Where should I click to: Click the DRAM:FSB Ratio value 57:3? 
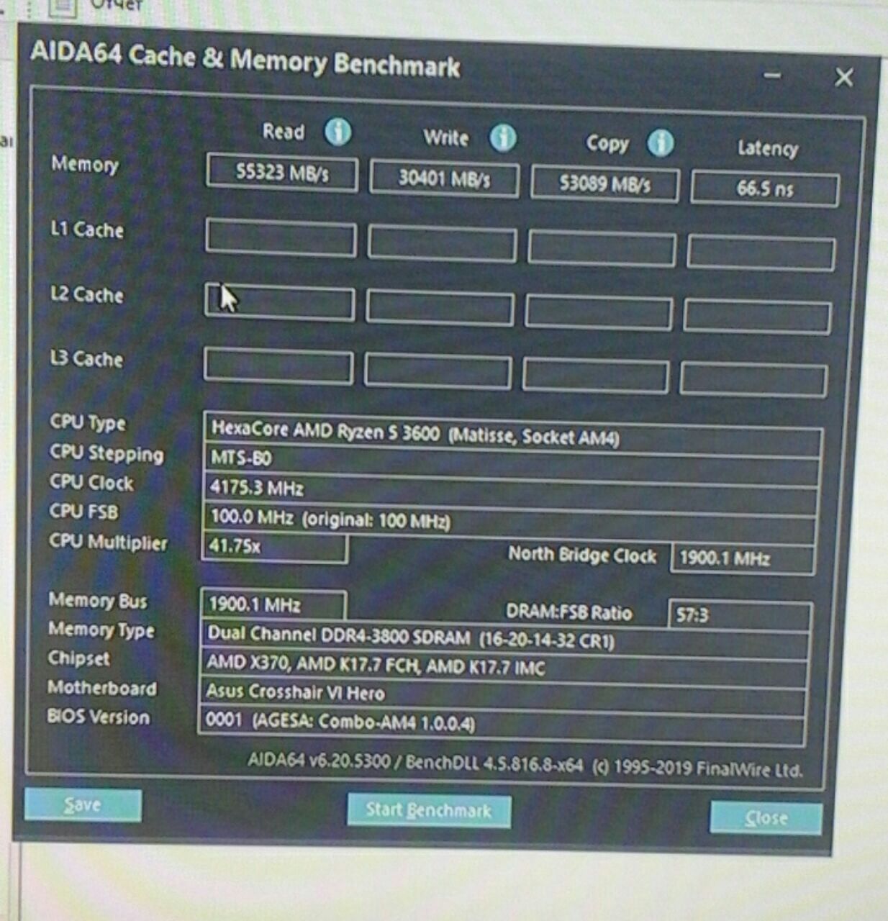(740, 615)
